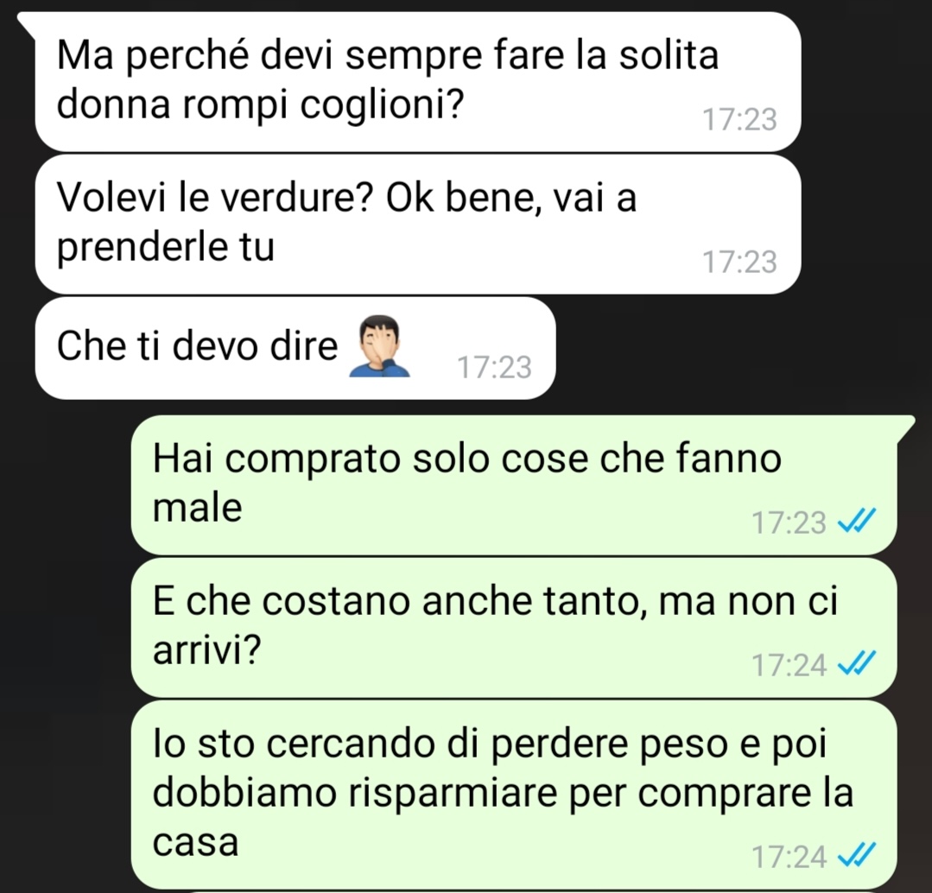Click the word 'male' in the green bubble
Screen dimensions: 932x893
(197, 508)
